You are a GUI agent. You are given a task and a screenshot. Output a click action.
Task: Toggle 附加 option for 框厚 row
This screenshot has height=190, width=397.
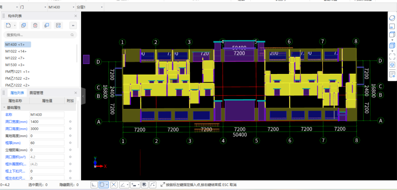[x=70, y=143]
